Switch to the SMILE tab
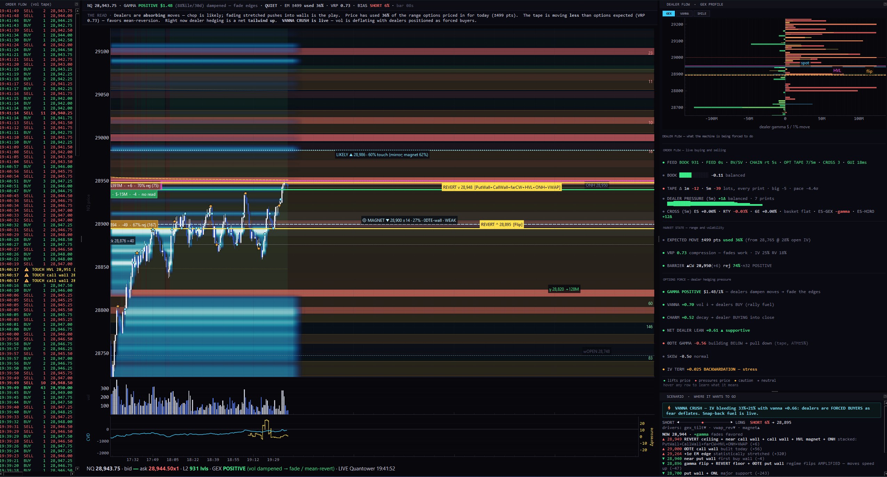The width and height of the screenshot is (887, 477). [702, 14]
